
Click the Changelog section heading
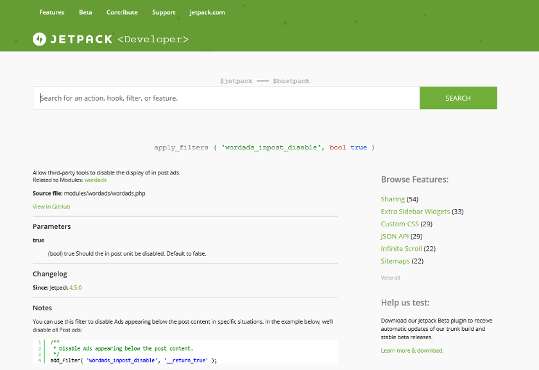tap(50, 274)
